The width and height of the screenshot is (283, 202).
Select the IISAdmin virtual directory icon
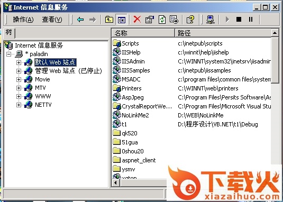[117, 61]
